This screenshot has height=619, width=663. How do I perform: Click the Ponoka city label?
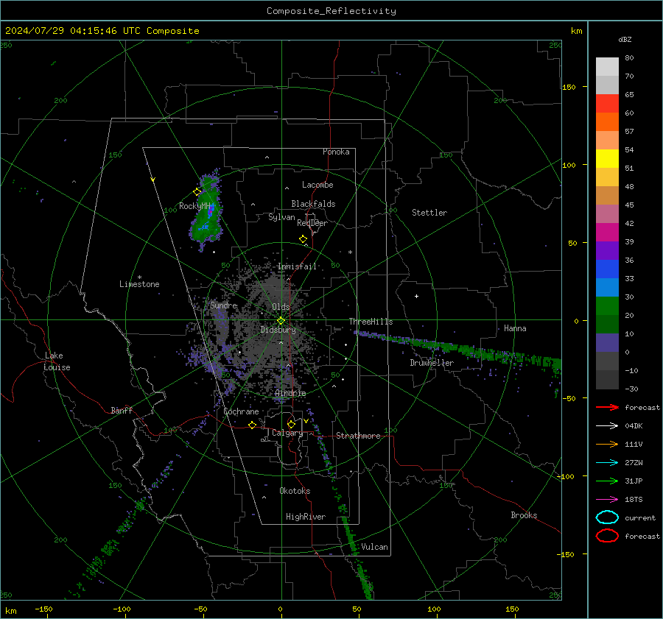point(336,152)
